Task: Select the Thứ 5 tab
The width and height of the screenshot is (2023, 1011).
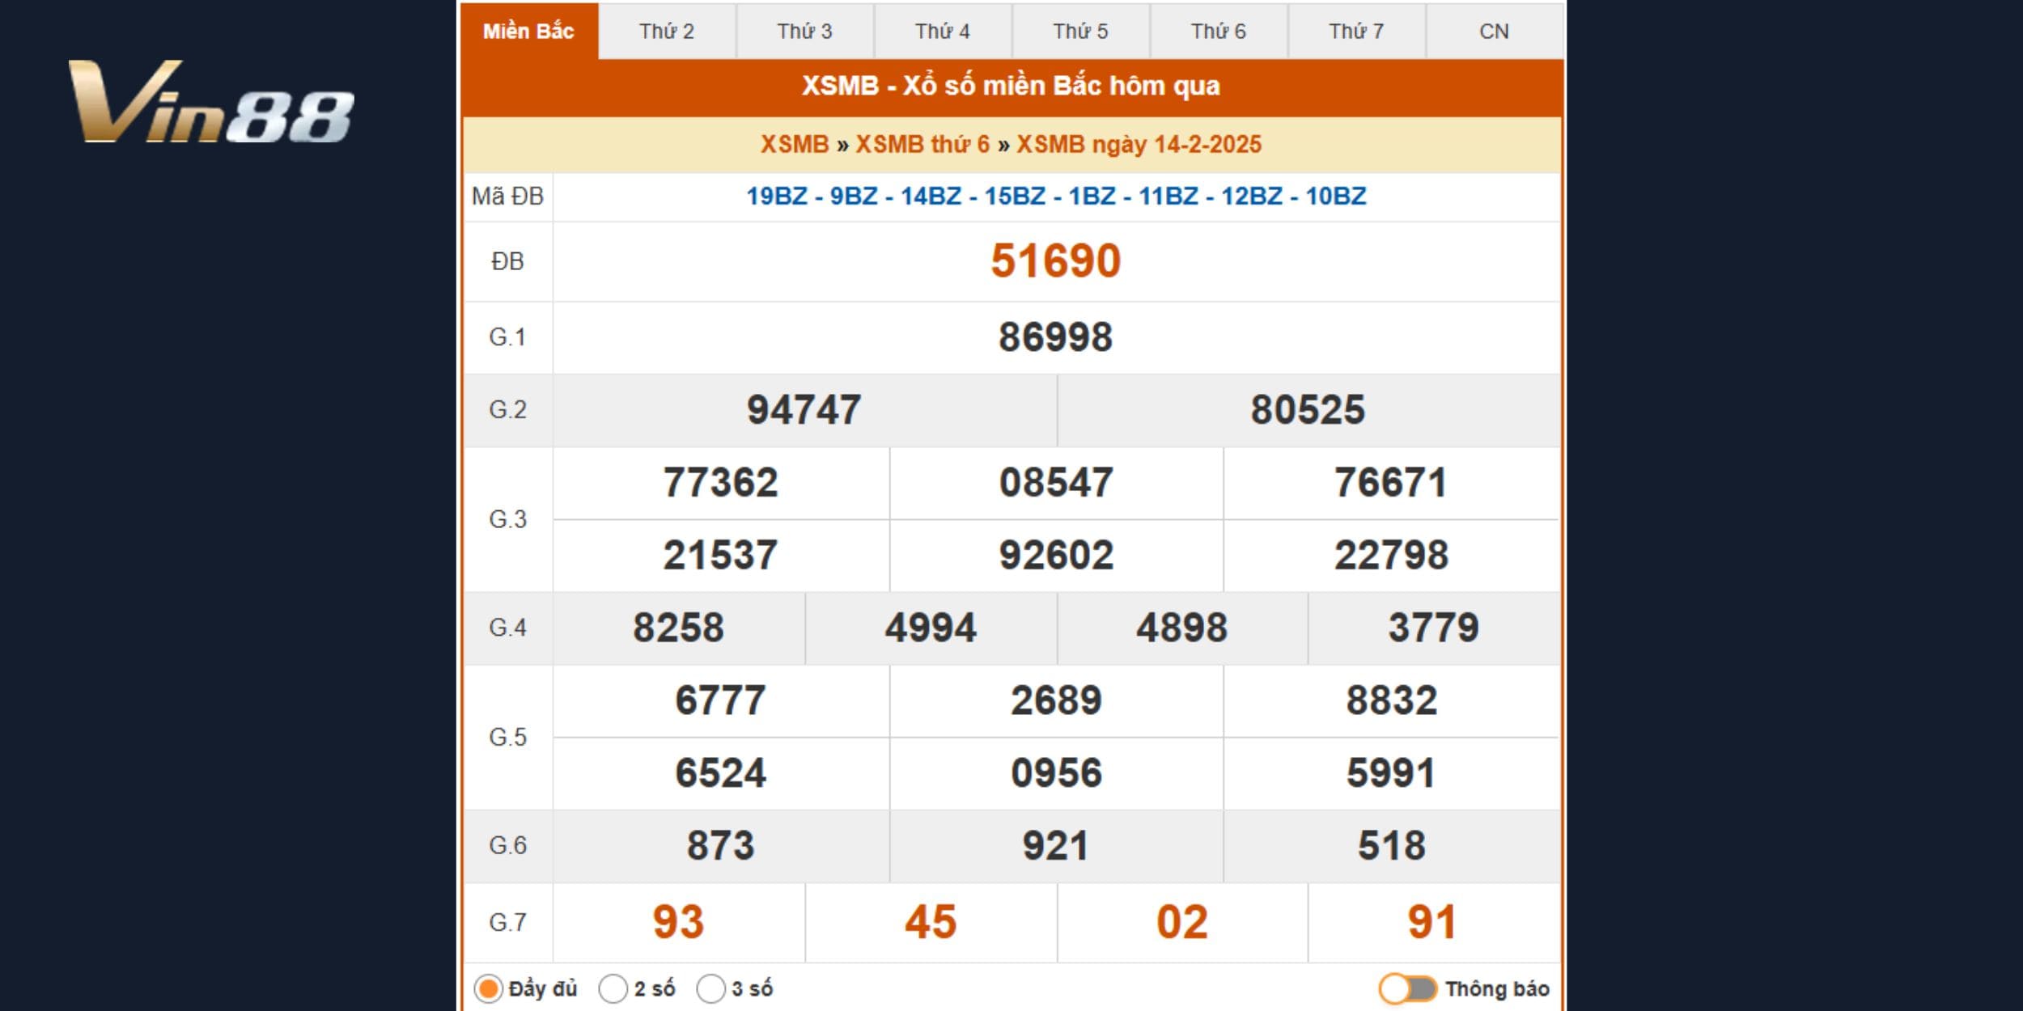Action: 1080,32
